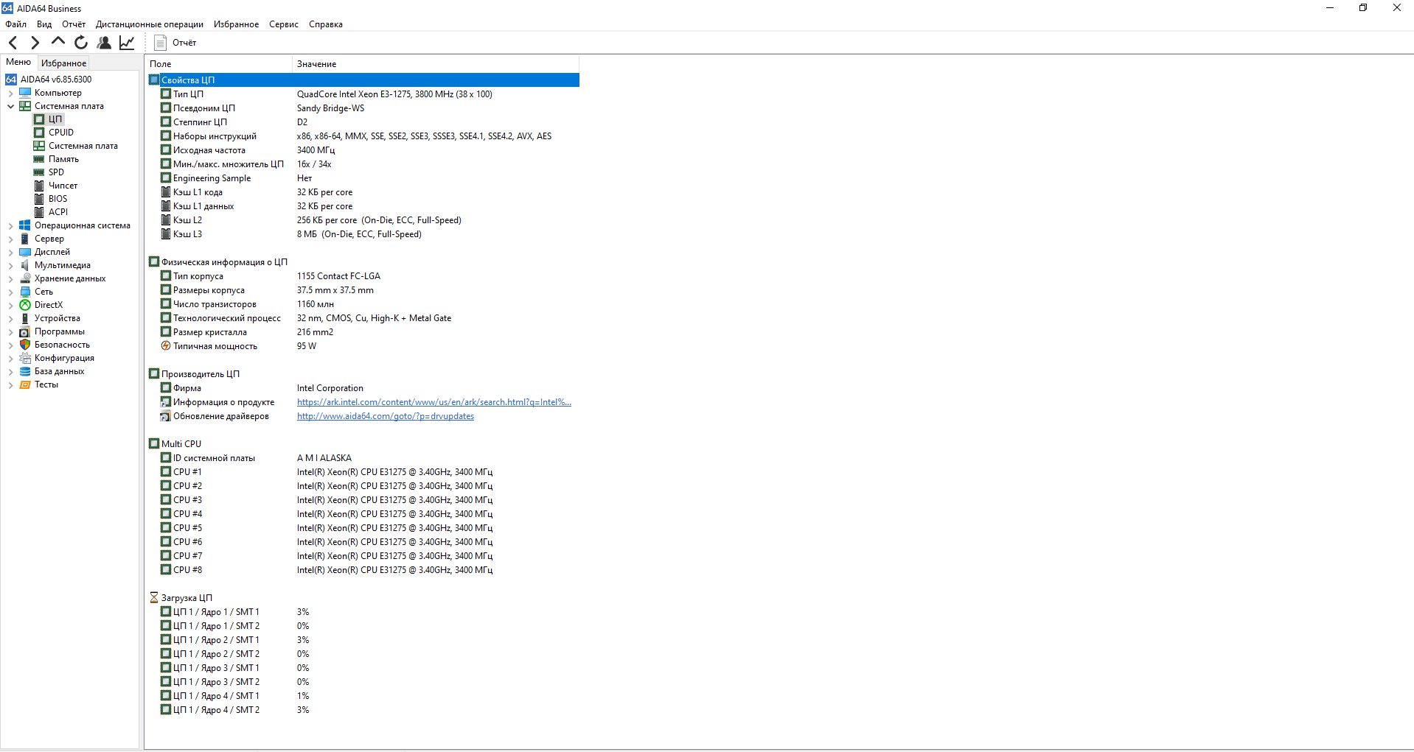Refresh the page with the circular arrow icon
This screenshot has height=752, width=1414.
click(x=81, y=43)
